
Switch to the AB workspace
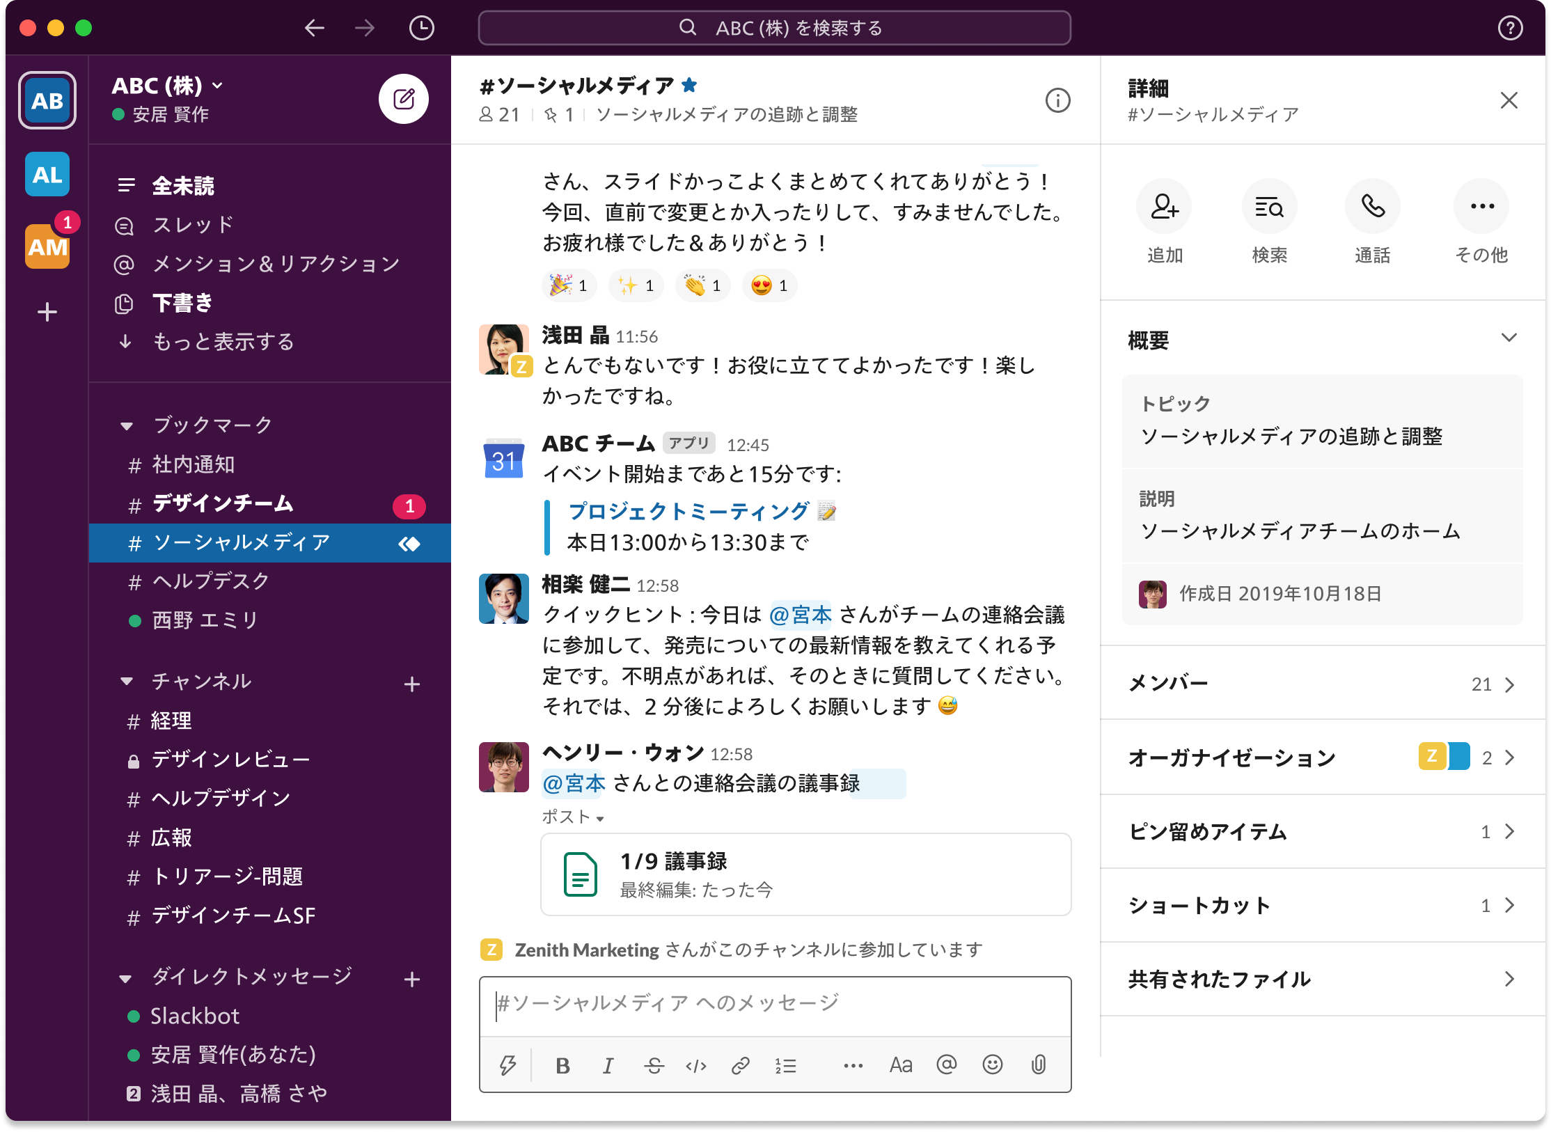(47, 100)
